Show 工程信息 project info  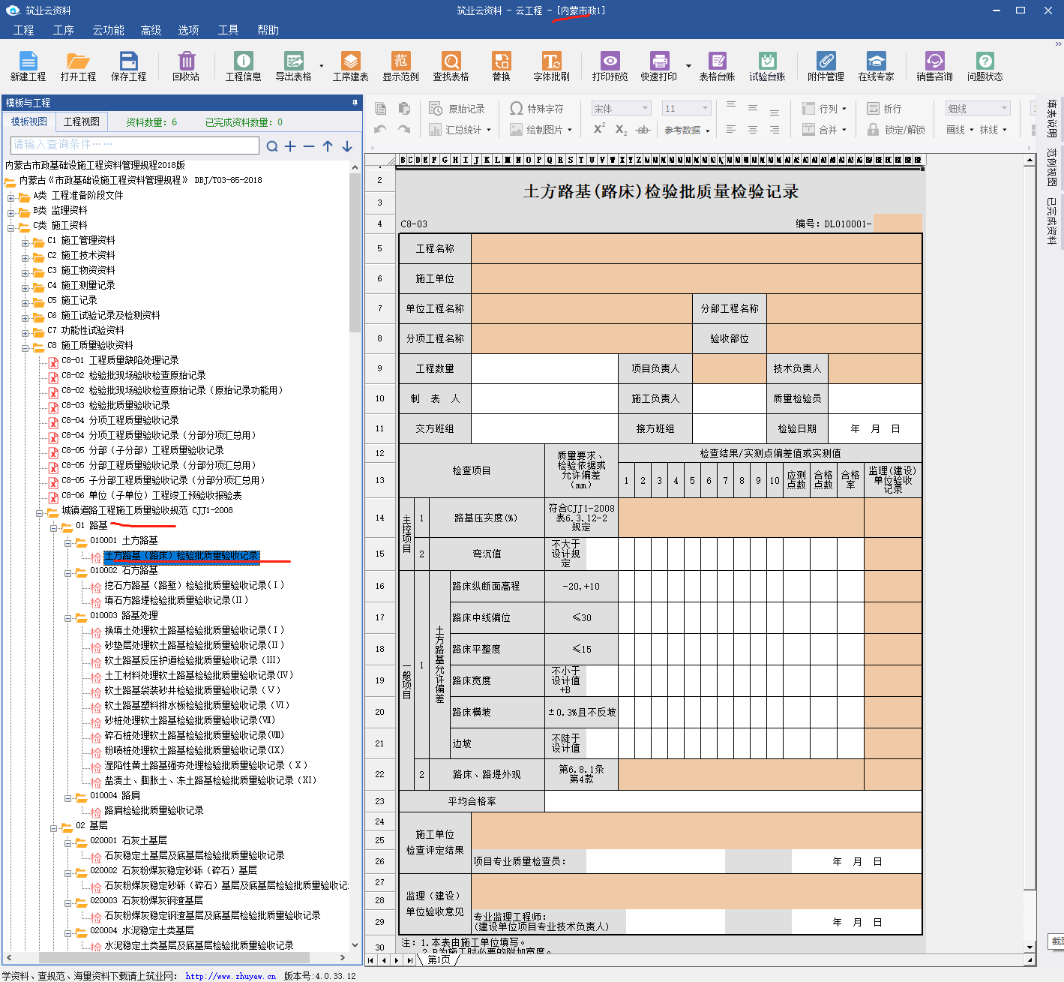(244, 66)
